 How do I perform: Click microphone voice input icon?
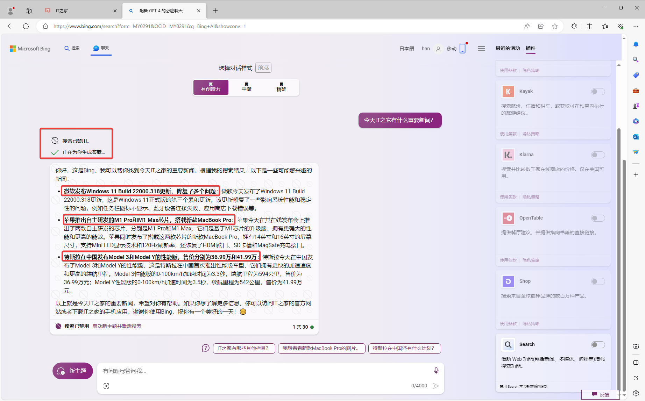click(436, 371)
